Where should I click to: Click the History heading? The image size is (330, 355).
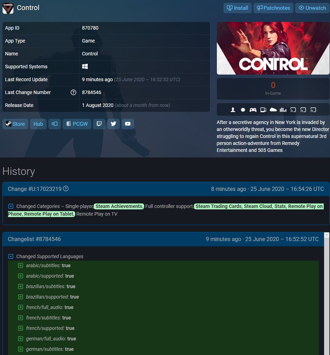coord(19,171)
